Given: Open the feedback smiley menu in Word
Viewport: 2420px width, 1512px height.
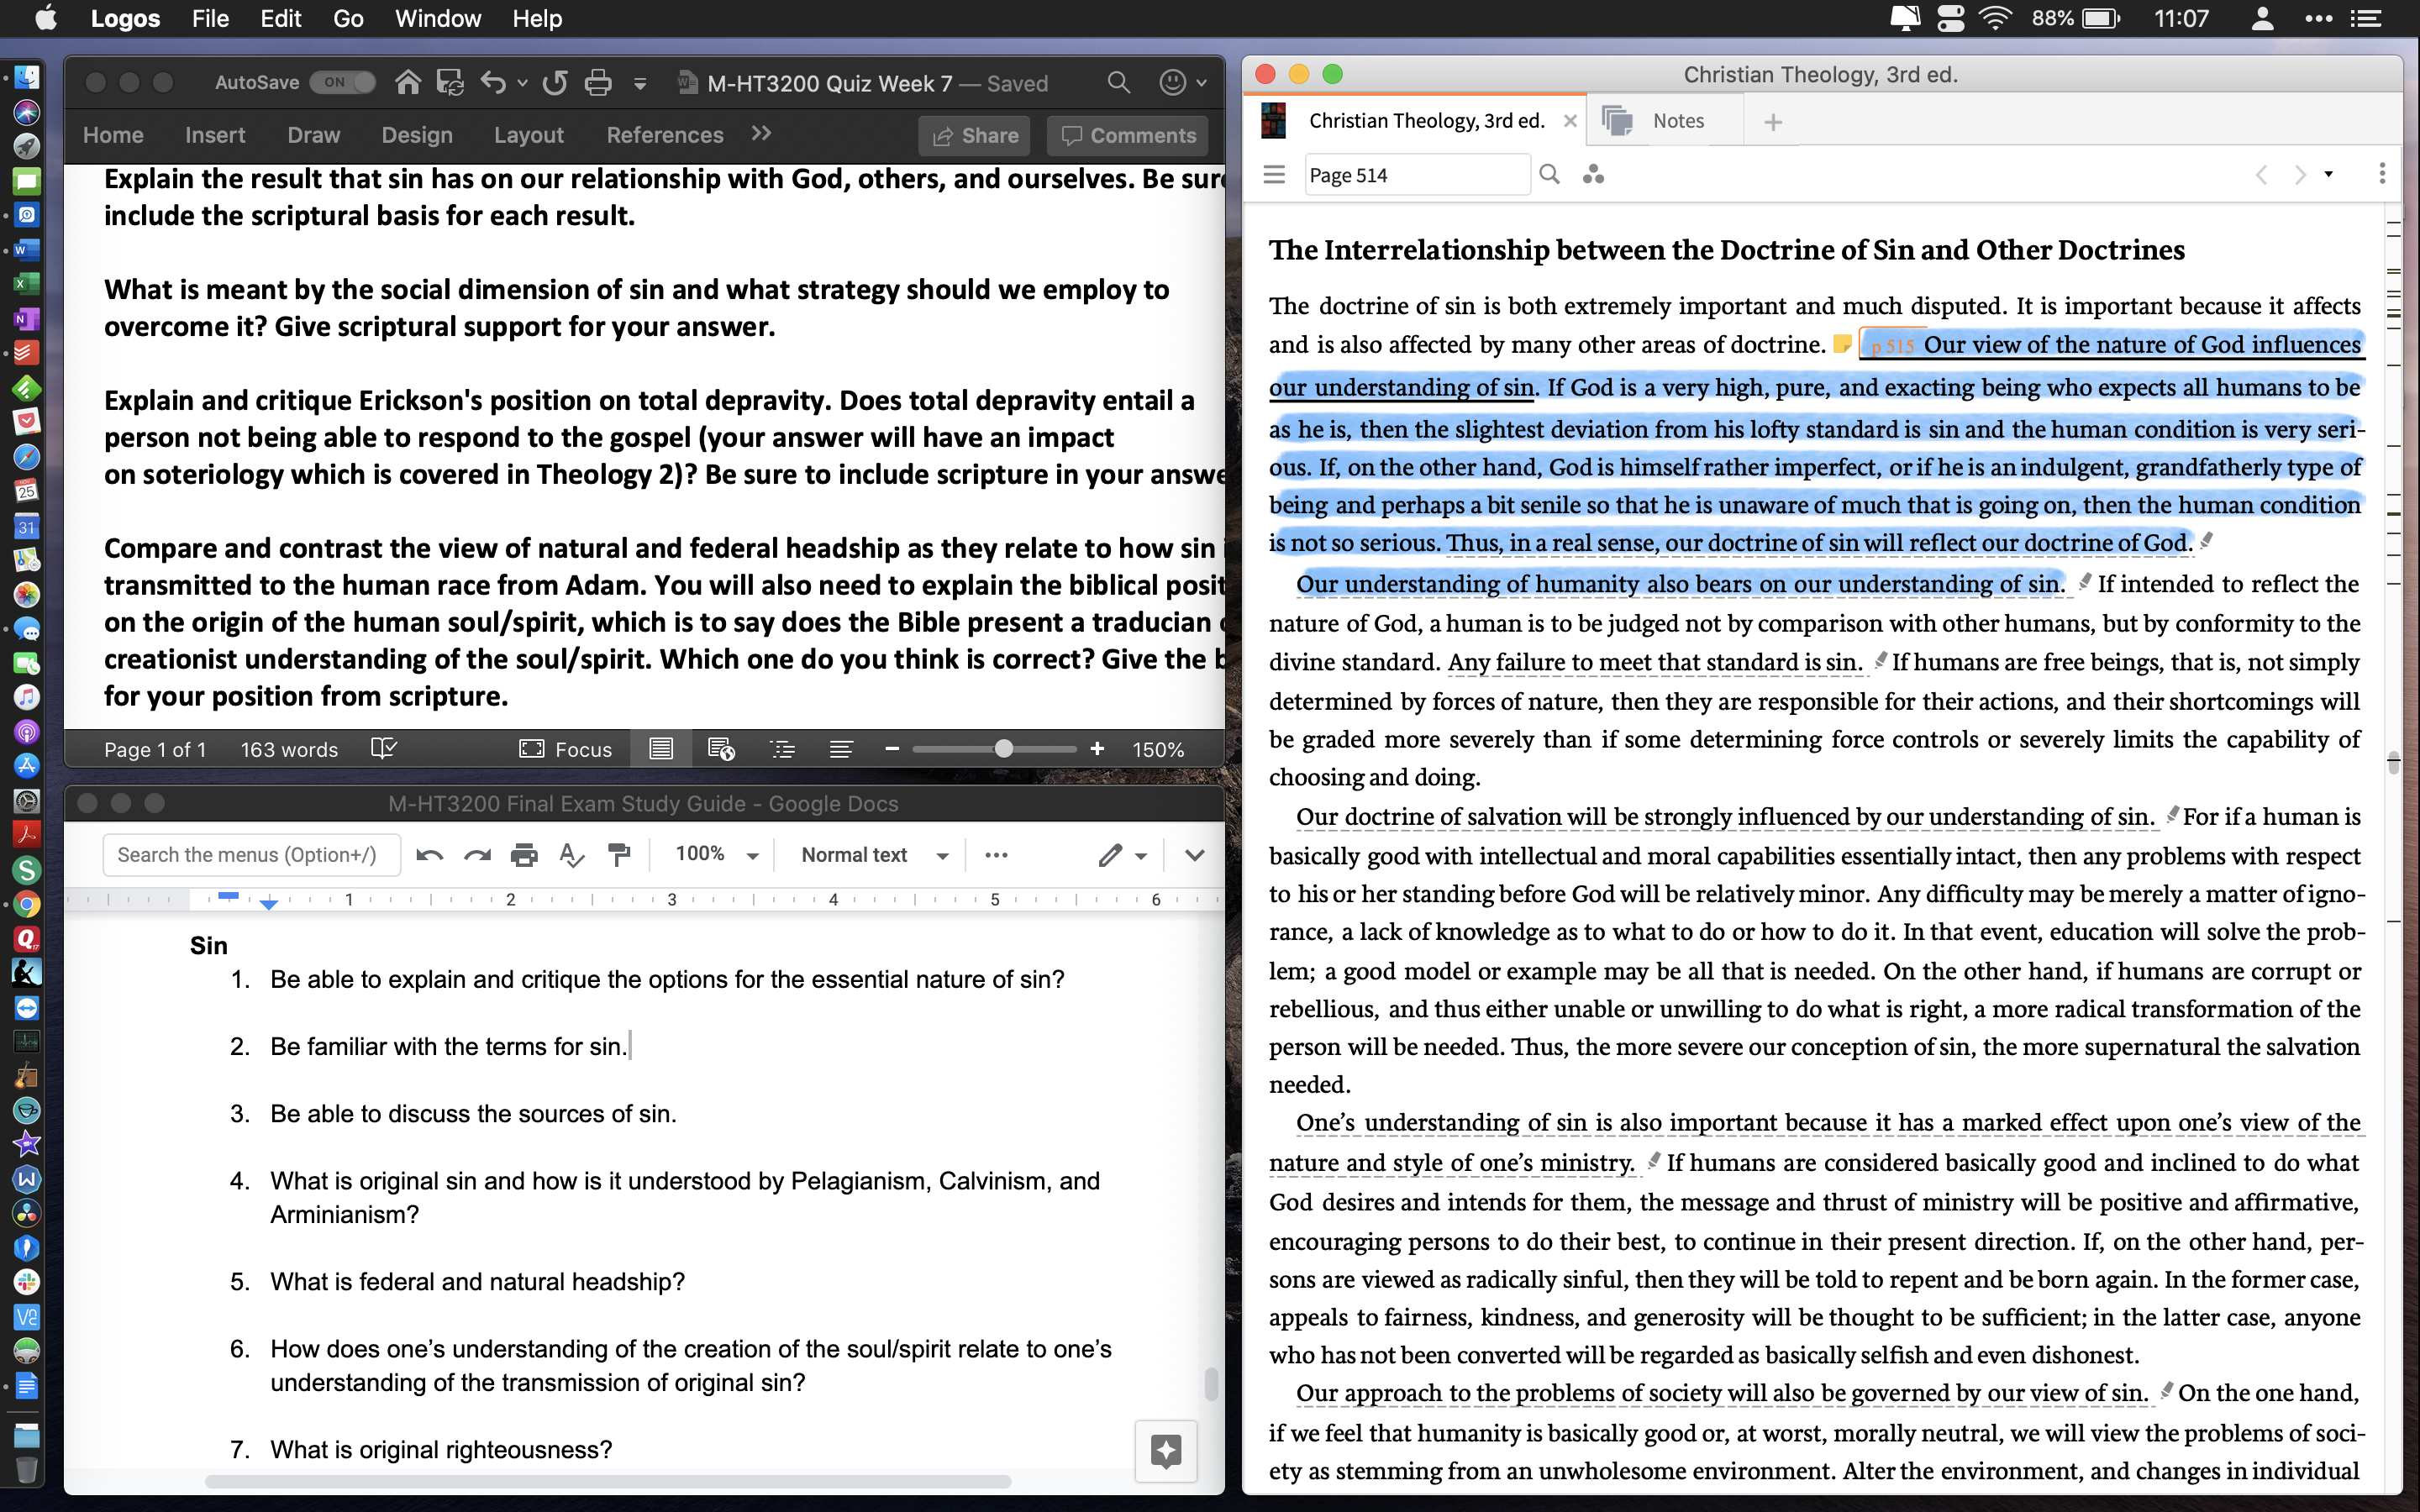Looking at the screenshot, I should coord(1182,83).
